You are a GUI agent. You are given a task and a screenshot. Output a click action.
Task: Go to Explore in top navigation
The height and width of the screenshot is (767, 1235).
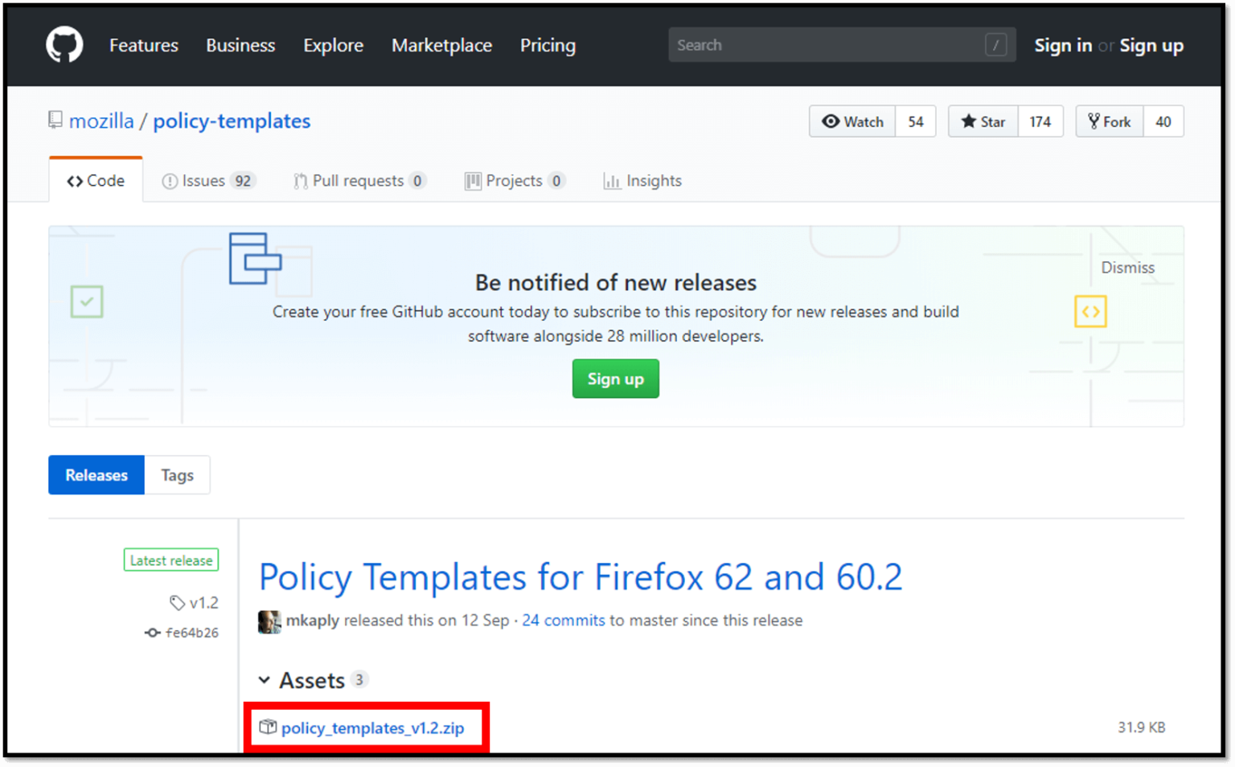[333, 46]
